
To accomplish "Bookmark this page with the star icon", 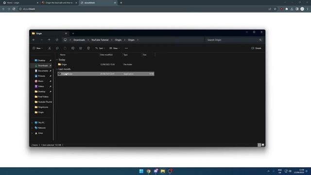I will pyautogui.click(x=275, y=9).
